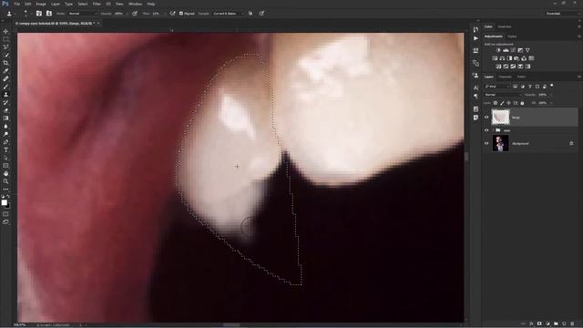Expand the layer group folder
The width and height of the screenshot is (583, 328).
[493, 130]
